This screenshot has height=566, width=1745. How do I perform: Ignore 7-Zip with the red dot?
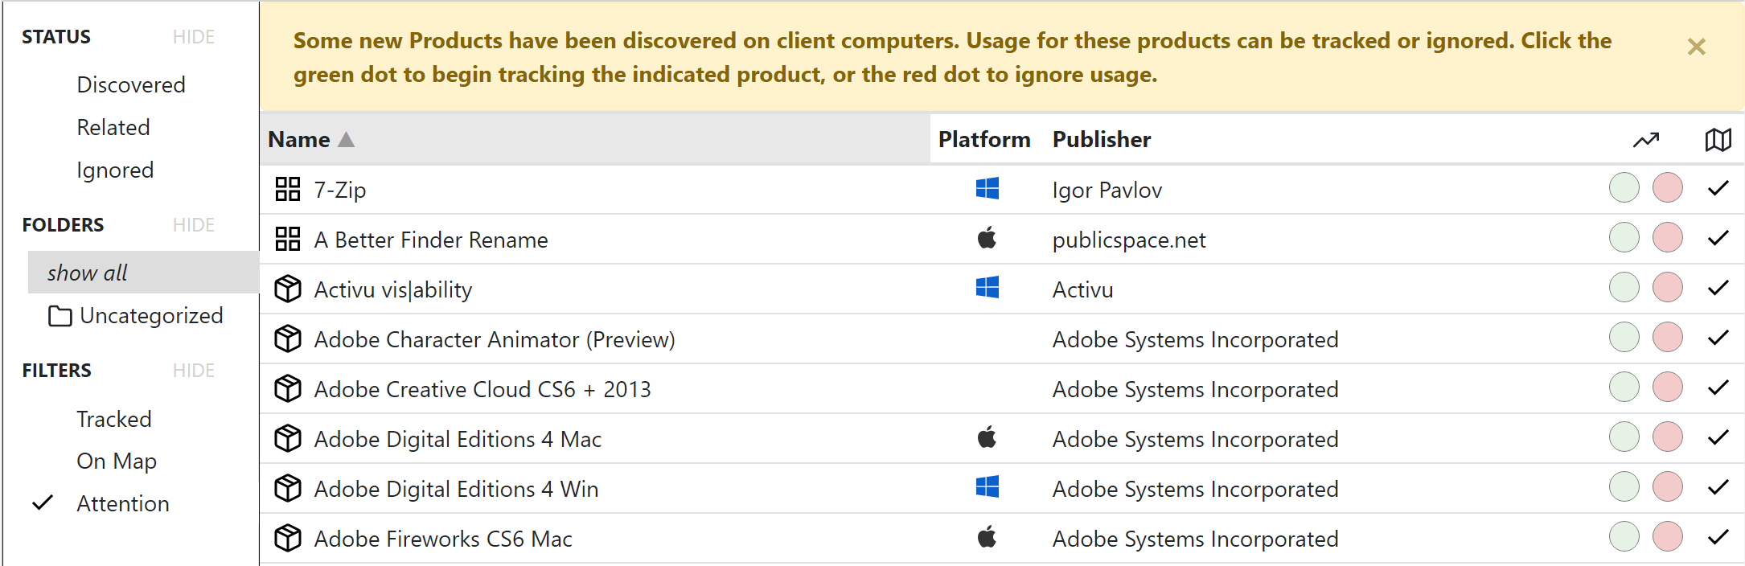pyautogui.click(x=1668, y=188)
